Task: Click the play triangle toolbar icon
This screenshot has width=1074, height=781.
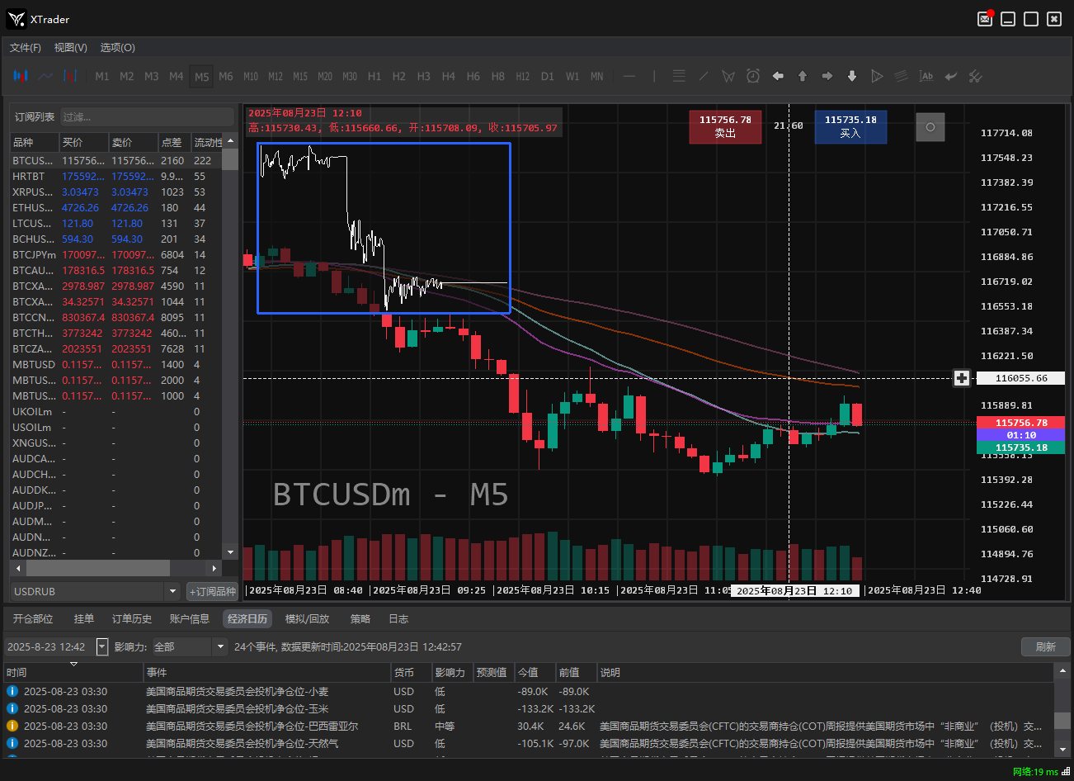Action: tap(877, 76)
